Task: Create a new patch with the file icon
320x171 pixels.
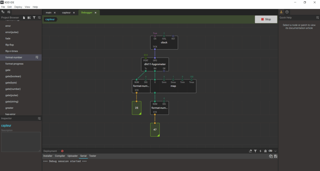Action: [x=24, y=18]
